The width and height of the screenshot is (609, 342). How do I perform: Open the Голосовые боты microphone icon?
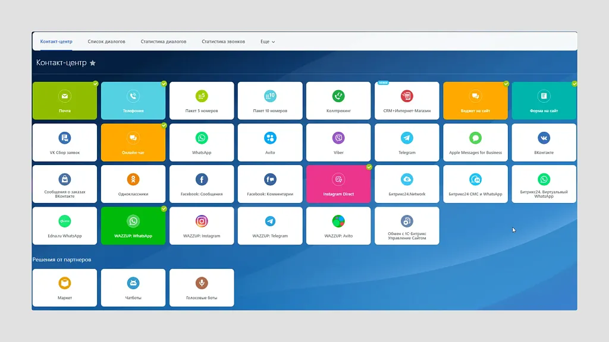pos(202,283)
